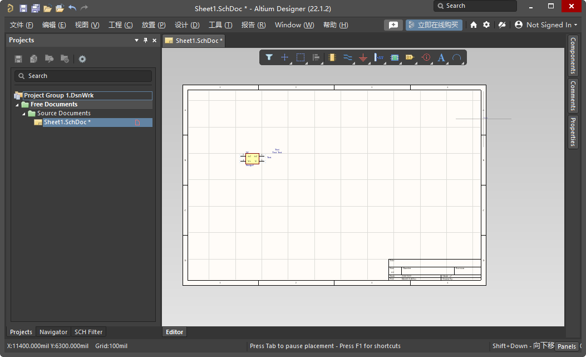Choose the GND power port tool
Viewport: 586px width, 357px height.
point(363,57)
